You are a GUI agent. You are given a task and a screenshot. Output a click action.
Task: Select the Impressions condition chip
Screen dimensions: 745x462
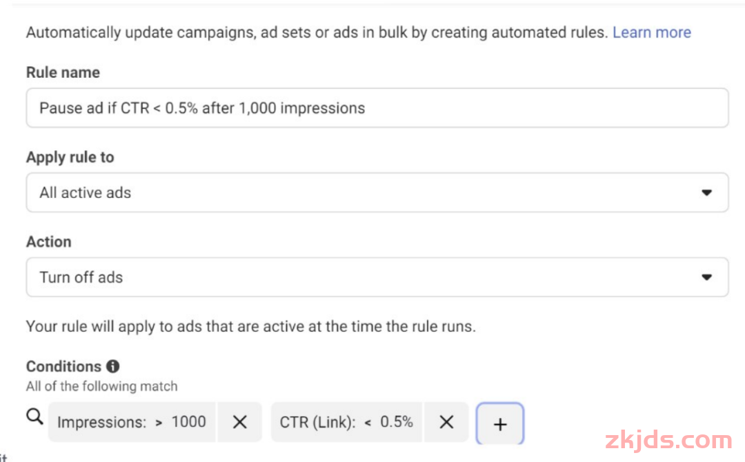pos(132,421)
